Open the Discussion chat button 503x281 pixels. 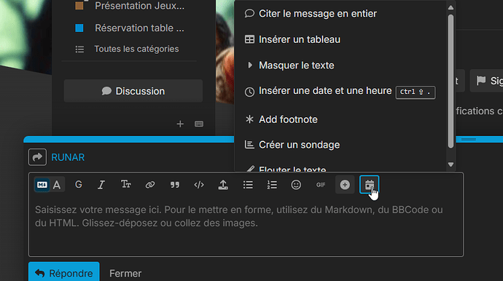click(133, 91)
